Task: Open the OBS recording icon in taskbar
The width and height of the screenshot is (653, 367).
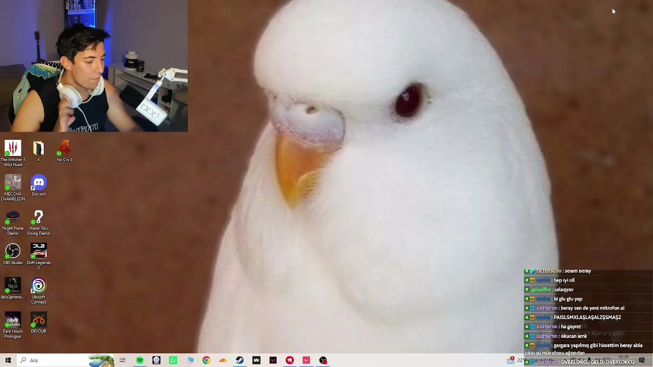Action: pyautogui.click(x=323, y=360)
